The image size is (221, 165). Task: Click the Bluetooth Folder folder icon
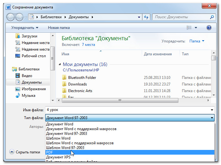pyautogui.click(x=64, y=77)
